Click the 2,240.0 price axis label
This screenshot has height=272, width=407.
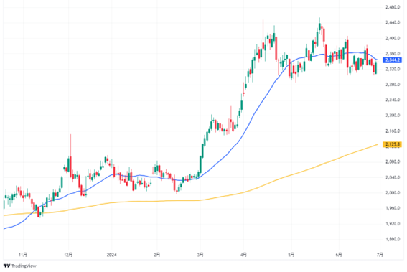(393, 100)
